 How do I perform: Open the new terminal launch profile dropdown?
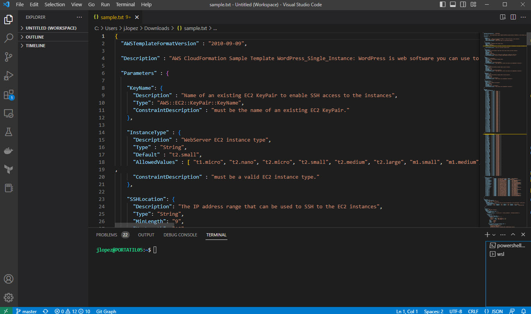point(494,235)
